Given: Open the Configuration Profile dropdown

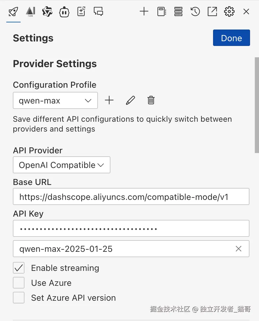Looking at the screenshot, I should [x=55, y=101].
